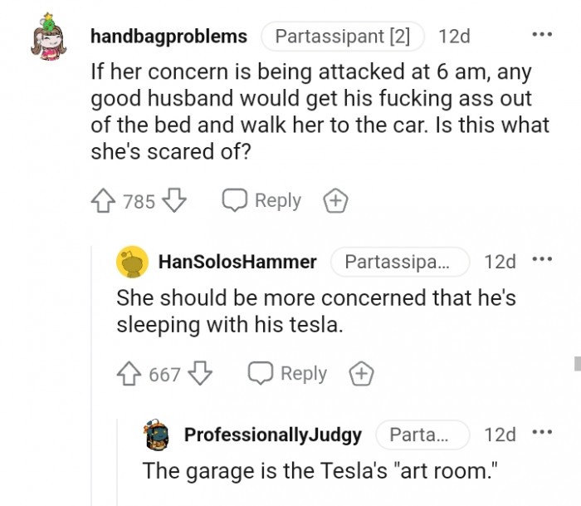The height and width of the screenshot is (506, 581).
Task: Reply to handbagproblems' comment
Action: (x=261, y=201)
